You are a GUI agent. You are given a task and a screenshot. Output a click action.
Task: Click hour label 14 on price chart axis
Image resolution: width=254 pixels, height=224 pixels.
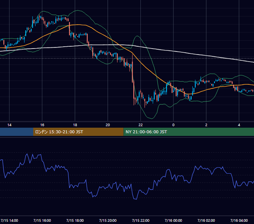9,125
